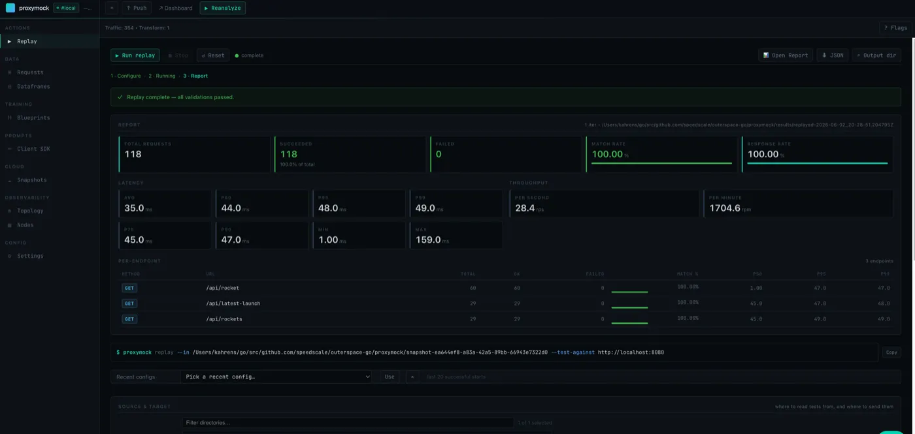
Task: Copy the proxymock replay command
Action: [891, 352]
